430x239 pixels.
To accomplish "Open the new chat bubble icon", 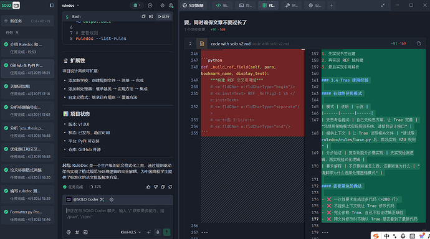I will tap(150, 5).
